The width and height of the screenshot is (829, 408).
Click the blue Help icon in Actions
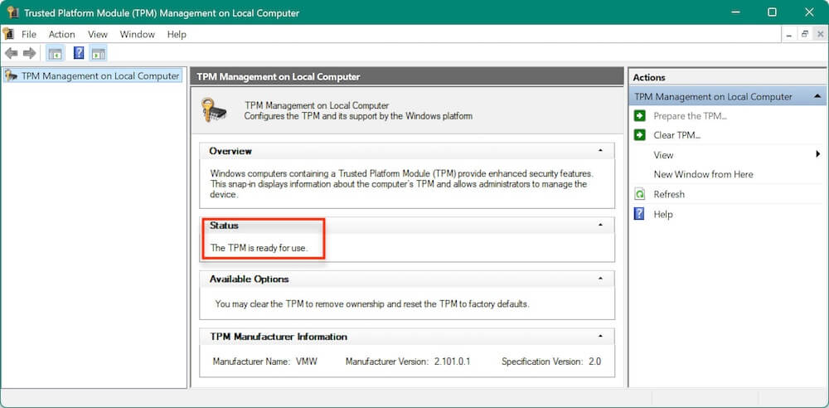click(x=639, y=214)
